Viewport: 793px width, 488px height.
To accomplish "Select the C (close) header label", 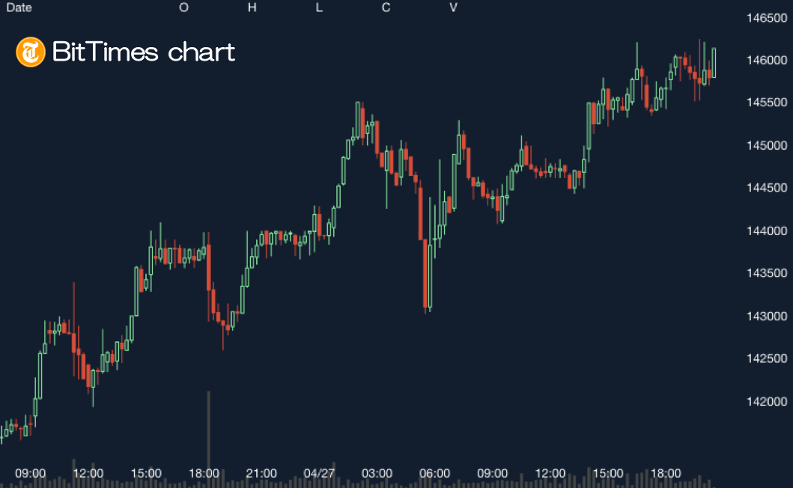I will tap(386, 7).
